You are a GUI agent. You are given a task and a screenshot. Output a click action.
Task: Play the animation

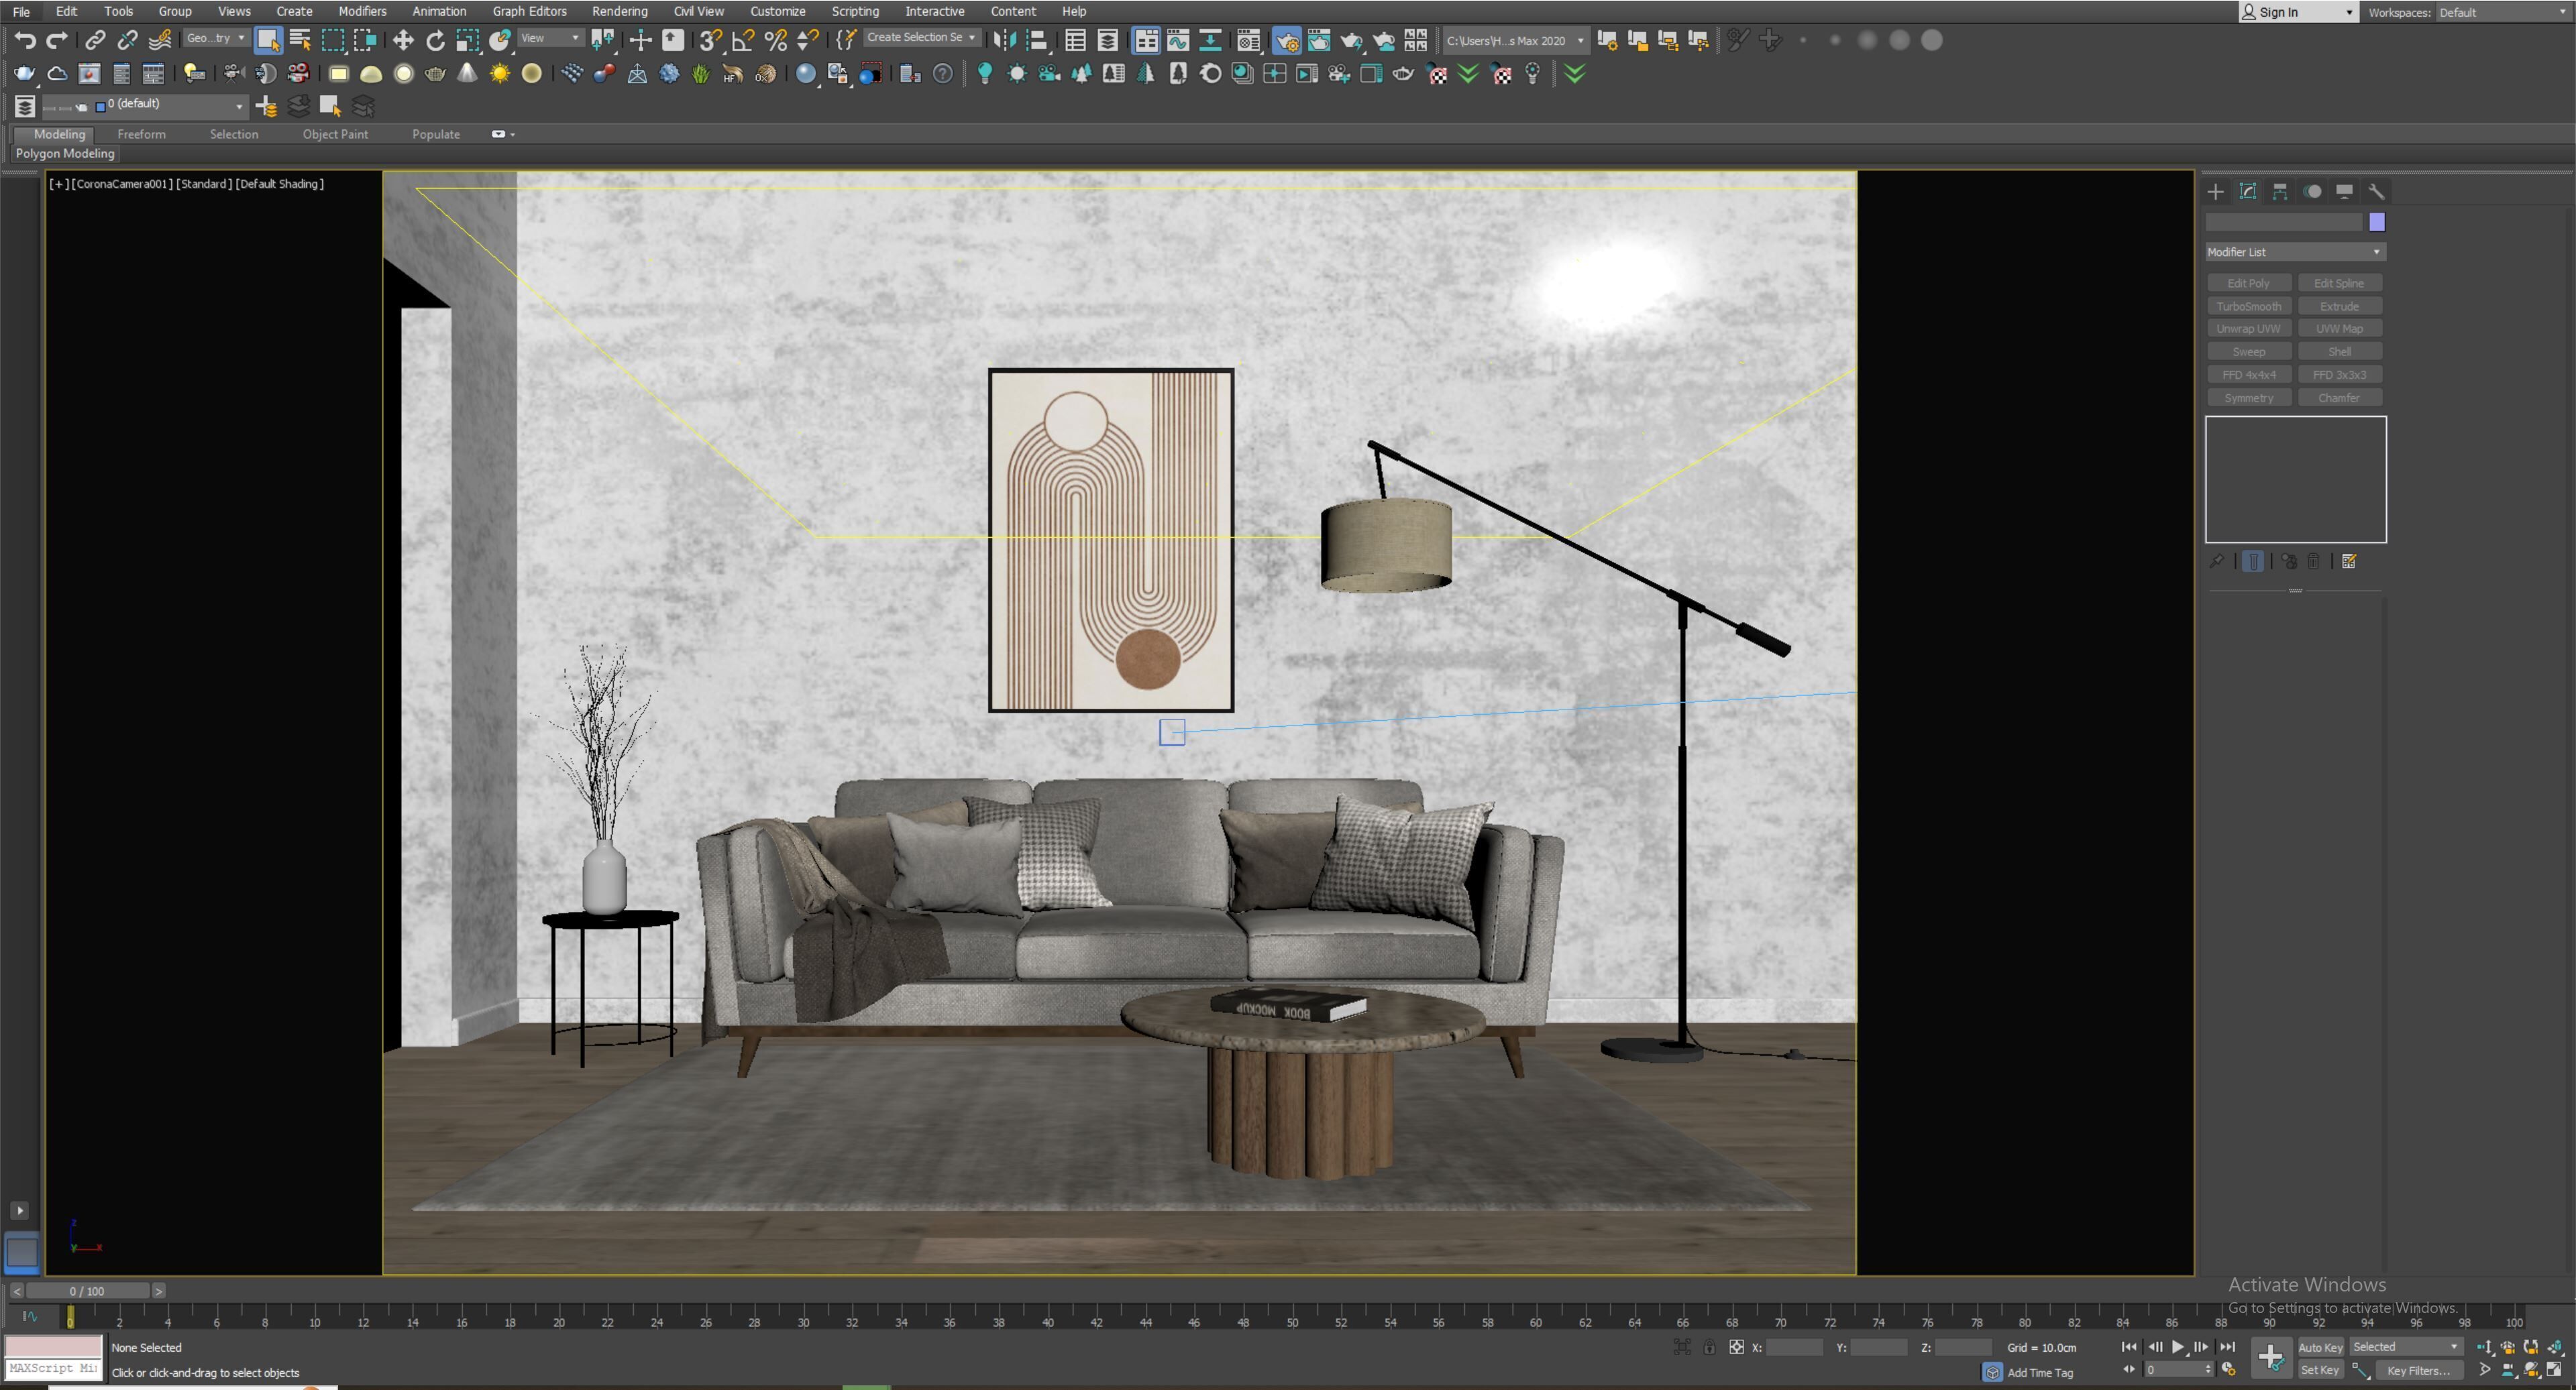click(2178, 1348)
